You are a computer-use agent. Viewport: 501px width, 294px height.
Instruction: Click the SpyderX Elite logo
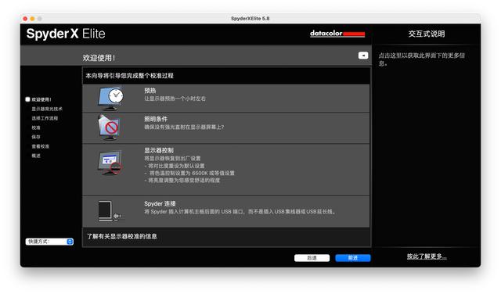point(66,34)
